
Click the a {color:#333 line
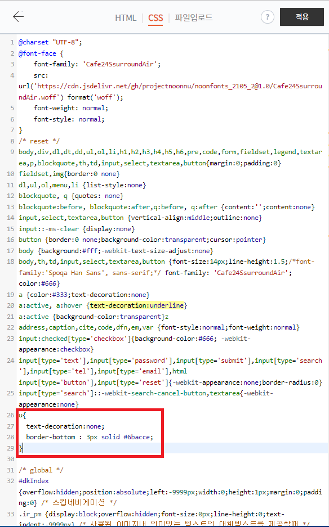click(84, 295)
